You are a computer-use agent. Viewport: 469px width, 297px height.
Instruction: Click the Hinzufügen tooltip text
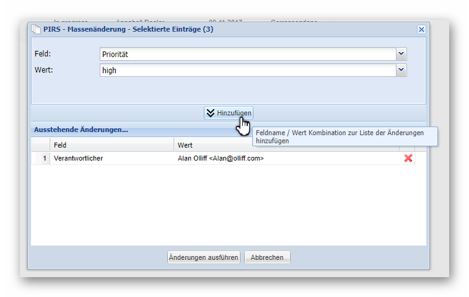coord(344,137)
